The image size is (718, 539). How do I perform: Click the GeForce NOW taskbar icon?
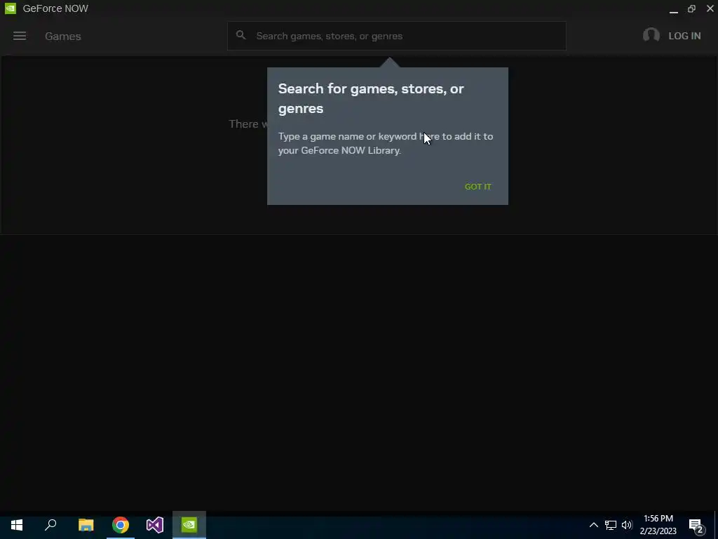pyautogui.click(x=189, y=525)
